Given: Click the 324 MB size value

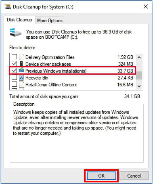Looking at the screenshot, I should (126, 64).
